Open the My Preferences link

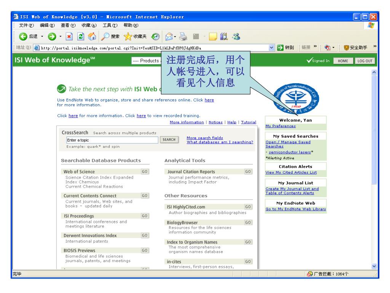pos(281,126)
